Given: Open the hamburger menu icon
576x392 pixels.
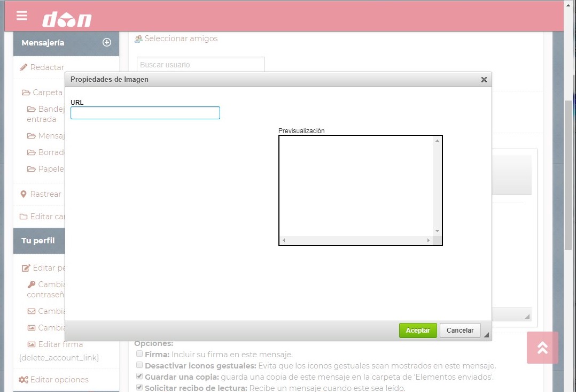Looking at the screenshot, I should click(x=22, y=16).
